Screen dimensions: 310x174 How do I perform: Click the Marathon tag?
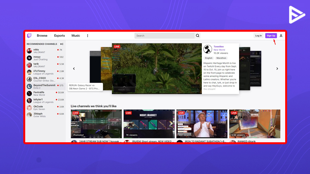[221, 58]
